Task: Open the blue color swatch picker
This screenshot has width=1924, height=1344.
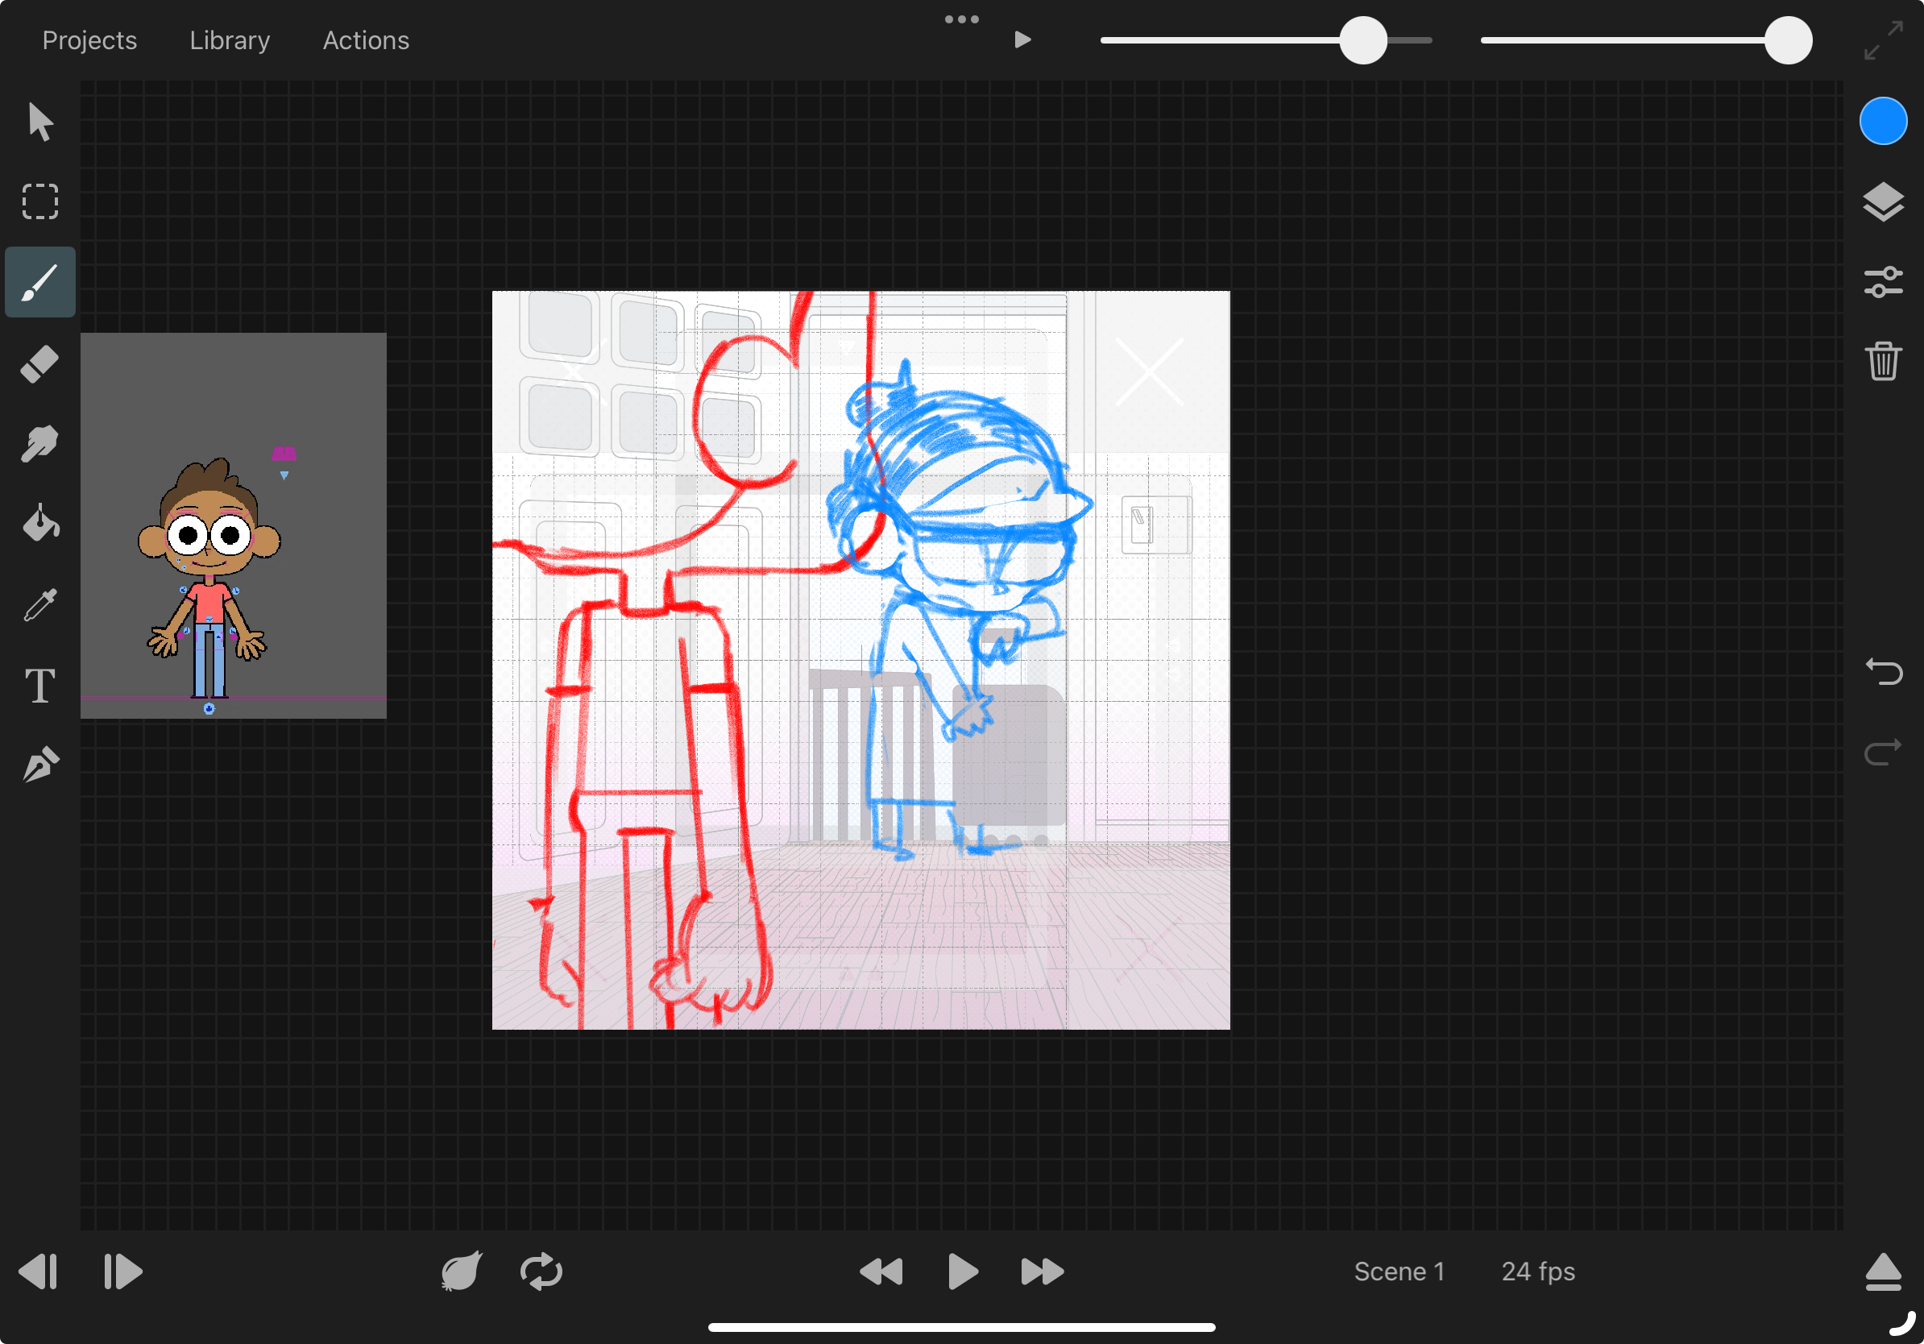Action: (1883, 120)
